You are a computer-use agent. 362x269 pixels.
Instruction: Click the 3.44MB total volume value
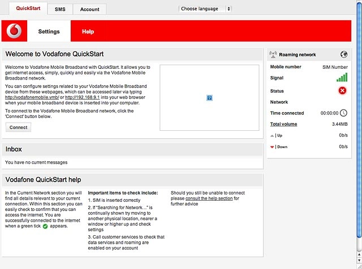(339, 124)
